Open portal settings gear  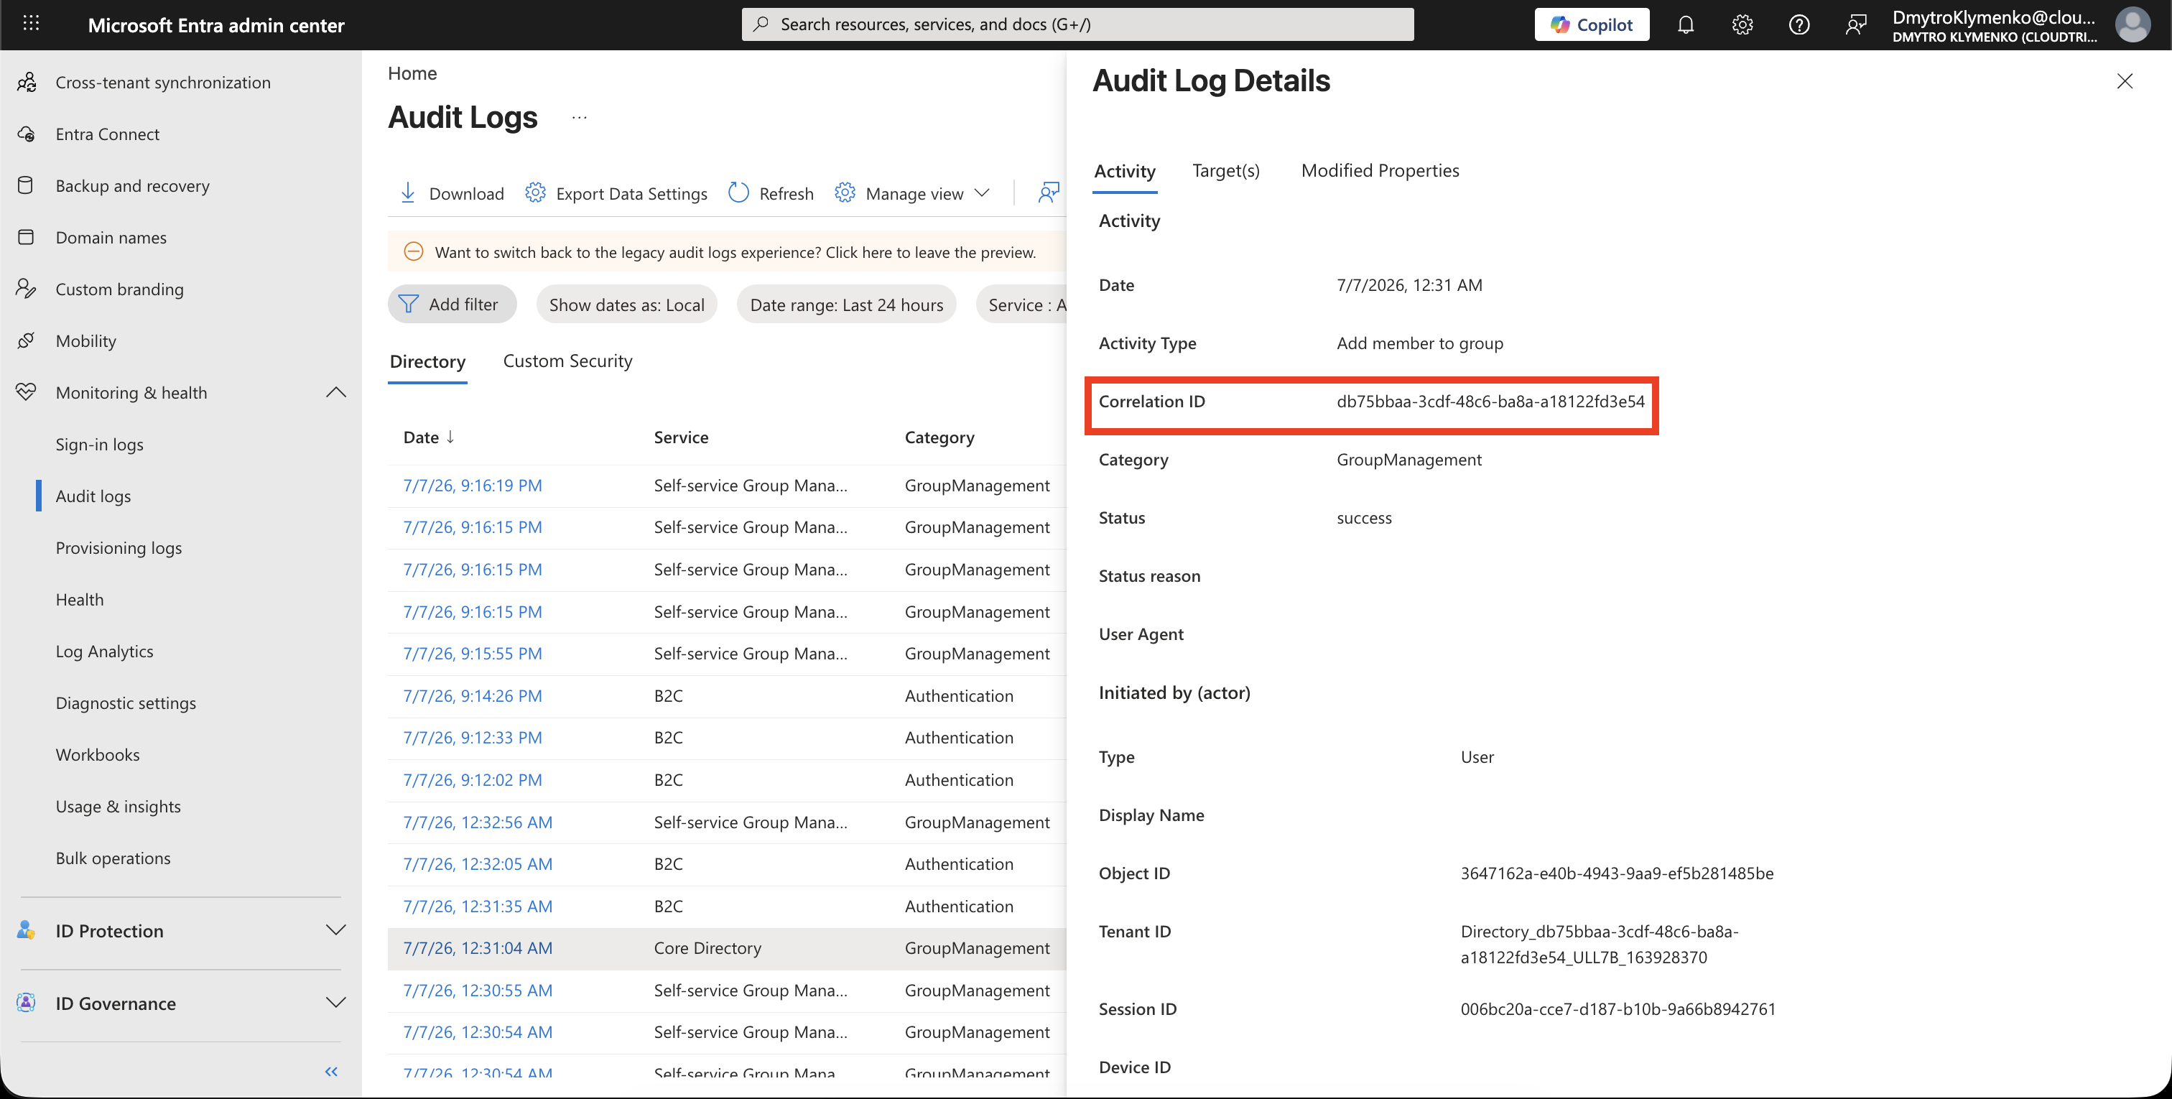click(1742, 24)
